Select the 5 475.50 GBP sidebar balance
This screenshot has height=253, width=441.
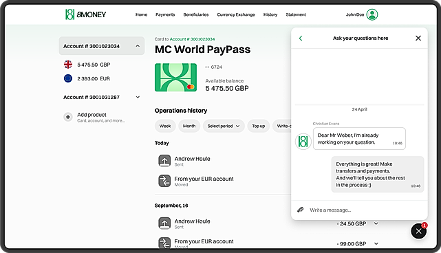(94, 65)
